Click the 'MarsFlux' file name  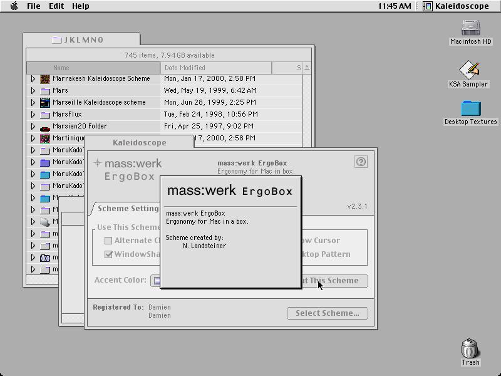pyautogui.click(x=67, y=114)
